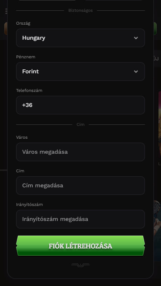161x286 pixels.
Task: Click the Hungary selected value text
Action: [34, 38]
